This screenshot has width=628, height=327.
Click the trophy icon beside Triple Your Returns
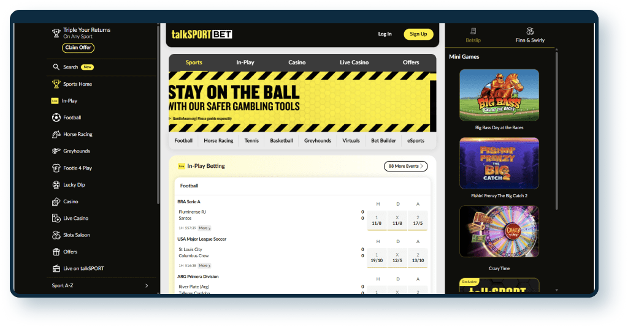[56, 33]
